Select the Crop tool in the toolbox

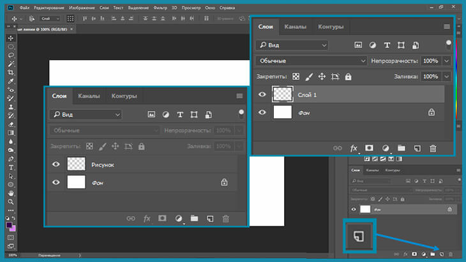click(x=11, y=73)
